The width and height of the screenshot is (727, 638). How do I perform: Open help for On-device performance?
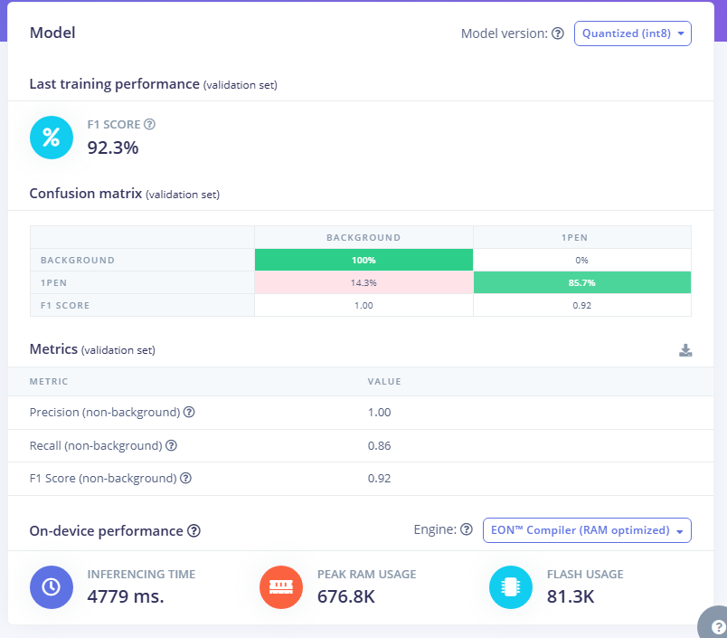point(194,531)
